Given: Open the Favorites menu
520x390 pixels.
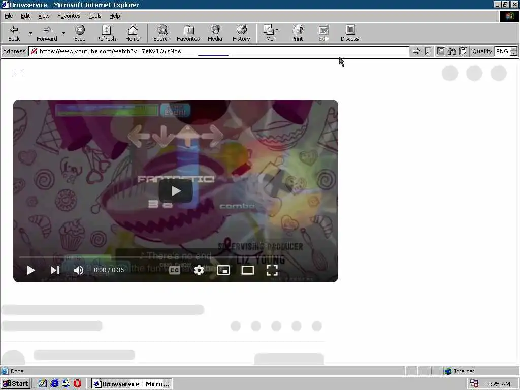Looking at the screenshot, I should (69, 16).
